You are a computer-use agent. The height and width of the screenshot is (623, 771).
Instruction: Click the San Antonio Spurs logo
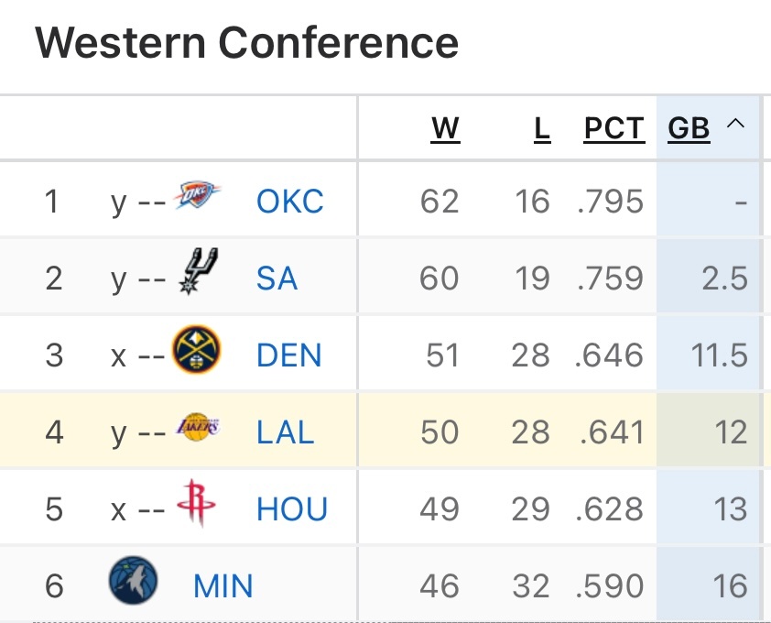(199, 272)
